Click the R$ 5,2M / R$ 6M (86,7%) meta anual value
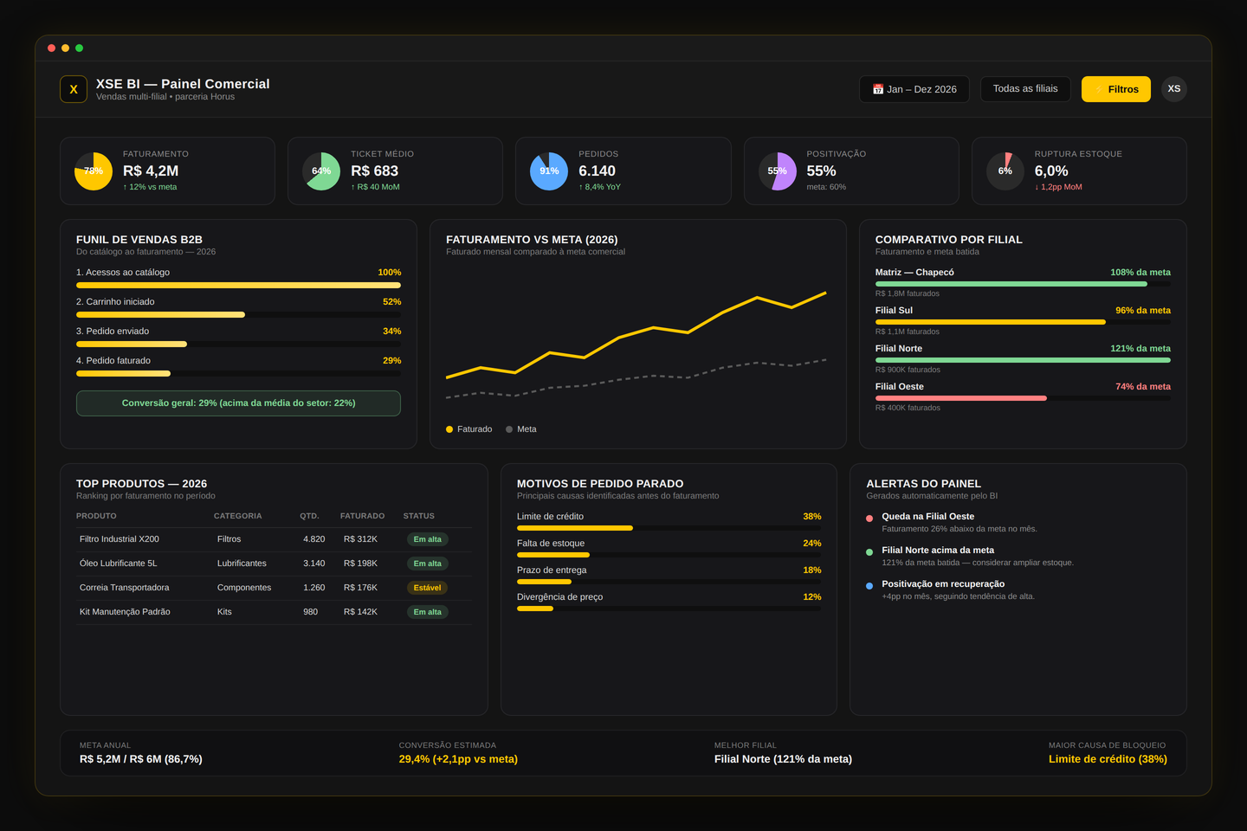The height and width of the screenshot is (831, 1247). pyautogui.click(x=141, y=759)
